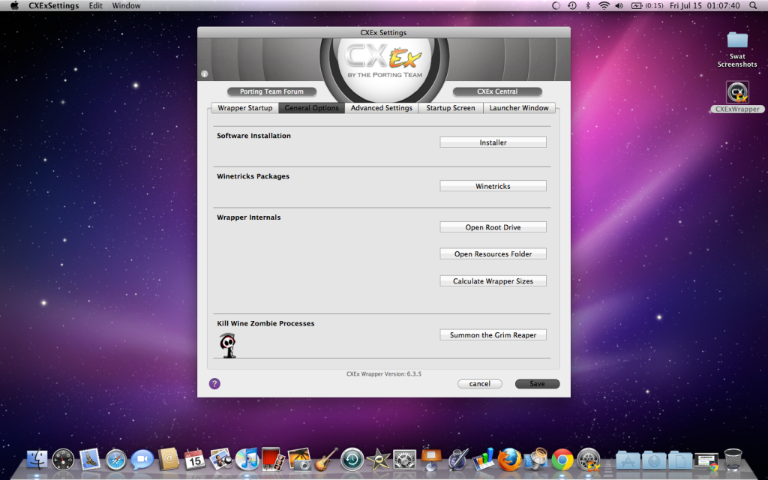The width and height of the screenshot is (768, 480).
Task: Launch Safari from the Dock
Action: pyautogui.click(x=116, y=460)
